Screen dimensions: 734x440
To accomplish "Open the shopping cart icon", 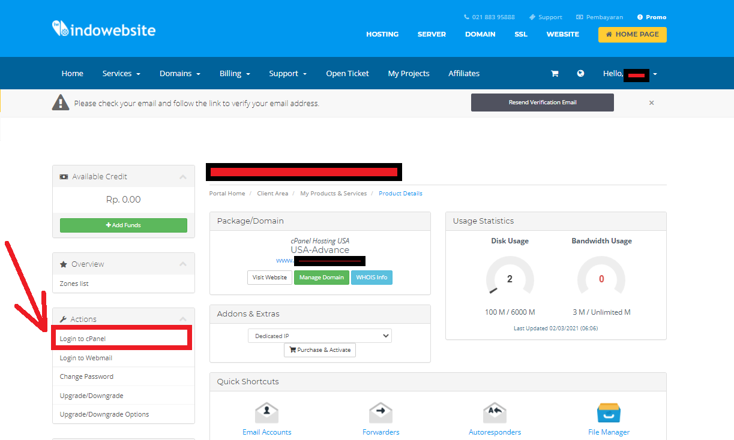I will [x=554, y=73].
